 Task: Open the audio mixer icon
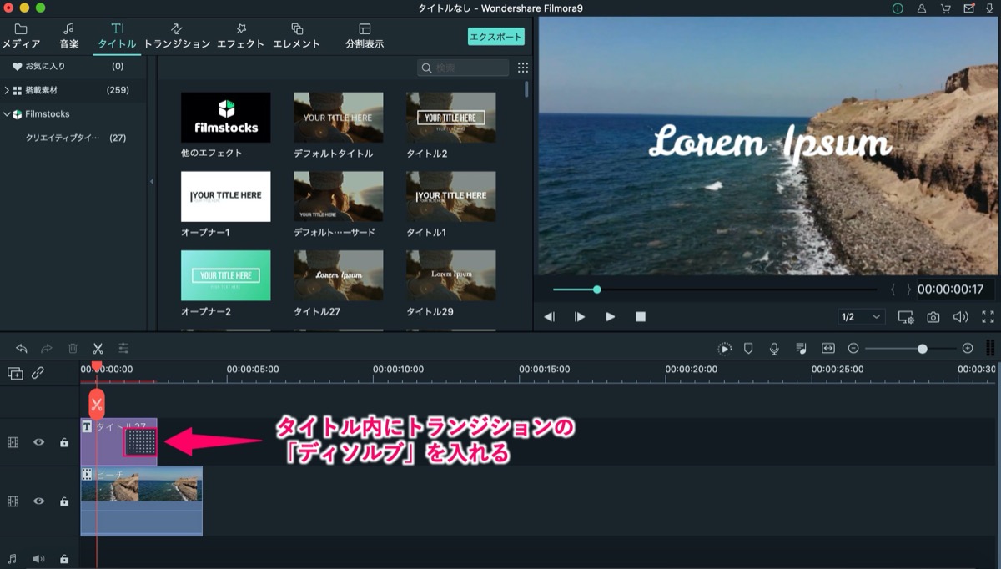coord(801,349)
